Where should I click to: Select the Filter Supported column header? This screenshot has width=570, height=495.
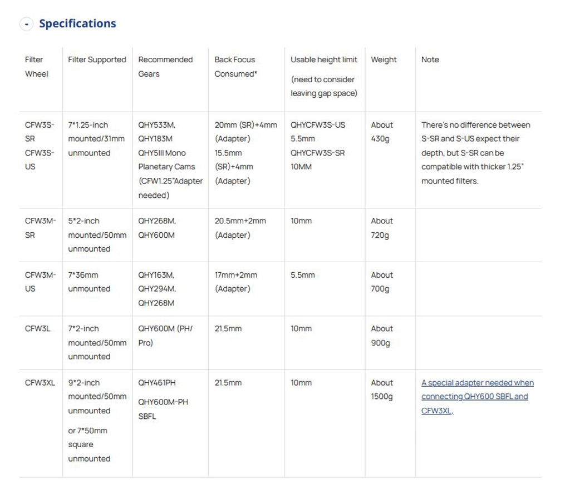pyautogui.click(x=97, y=59)
